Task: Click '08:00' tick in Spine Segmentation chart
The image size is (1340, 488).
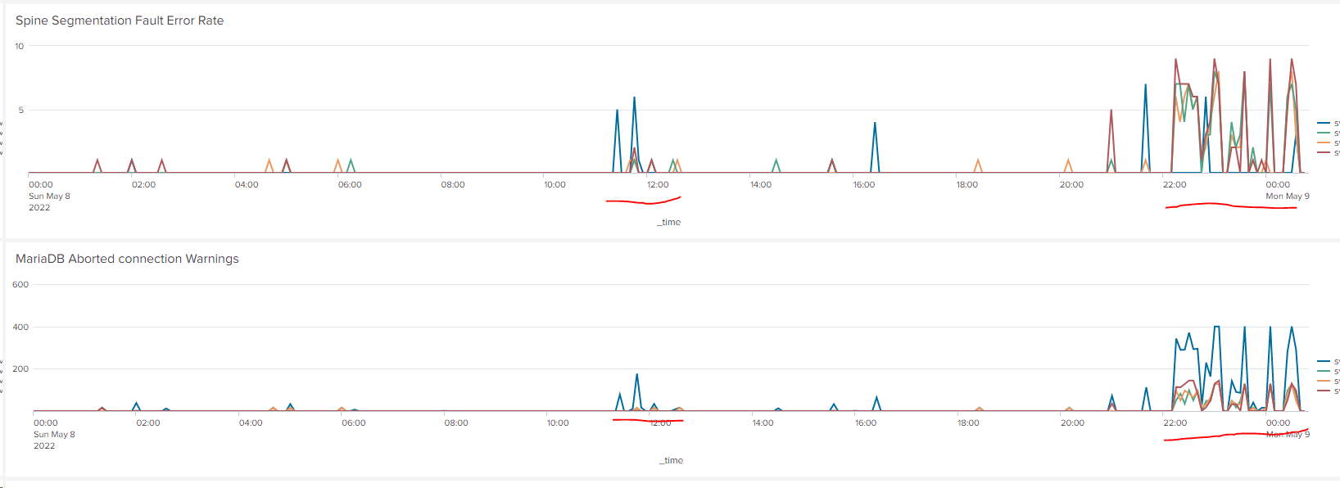Action: click(x=453, y=184)
